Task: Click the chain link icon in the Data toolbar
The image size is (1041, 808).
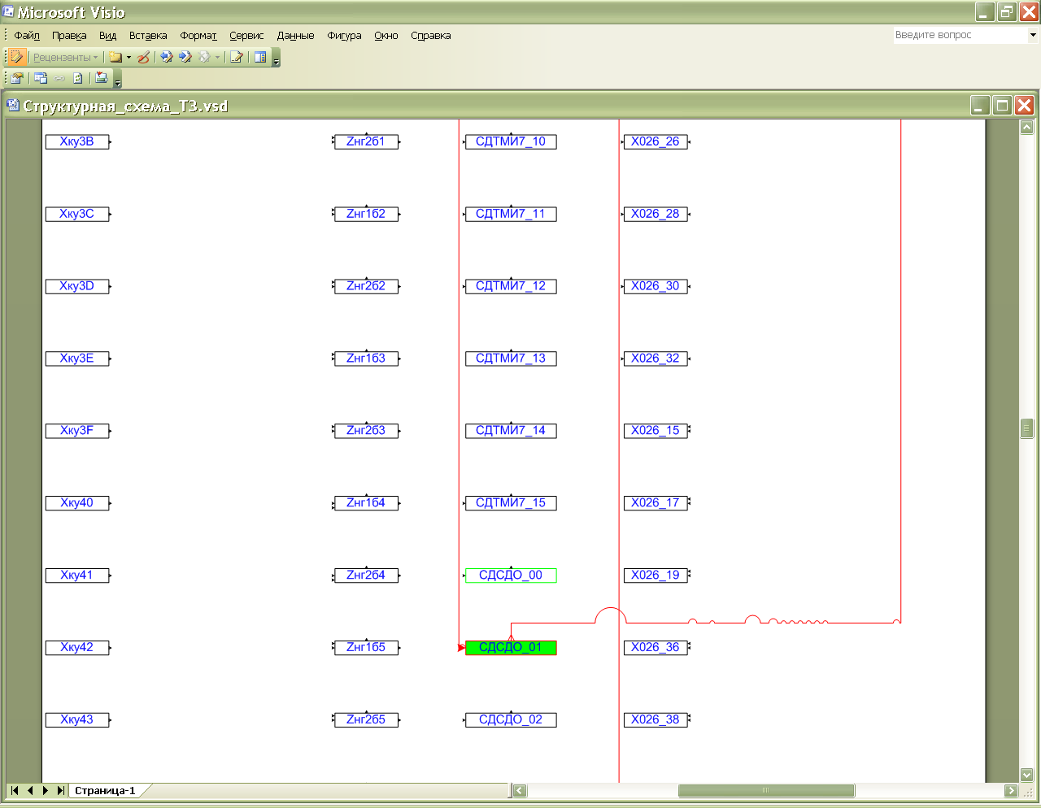Action: (59, 78)
